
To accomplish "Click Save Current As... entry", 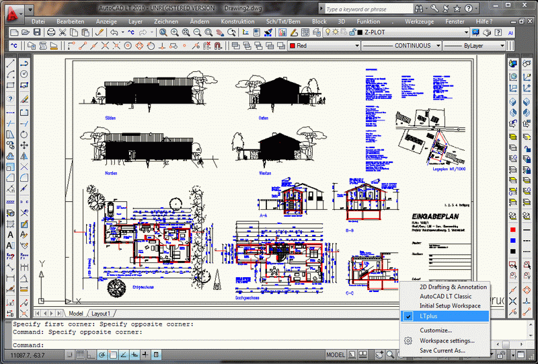I will pyautogui.click(x=445, y=351).
